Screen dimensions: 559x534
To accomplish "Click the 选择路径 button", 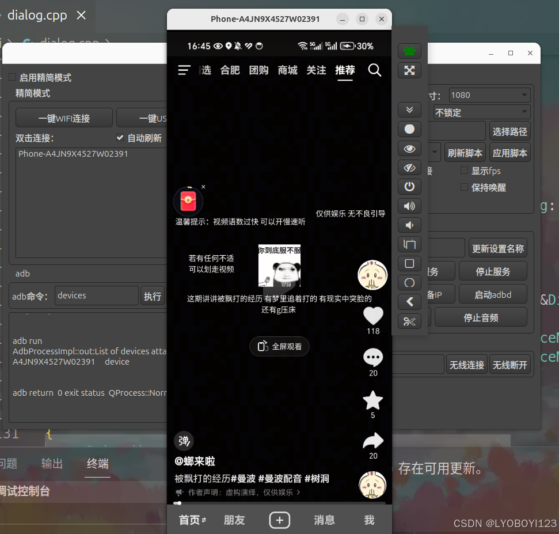I will click(510, 131).
